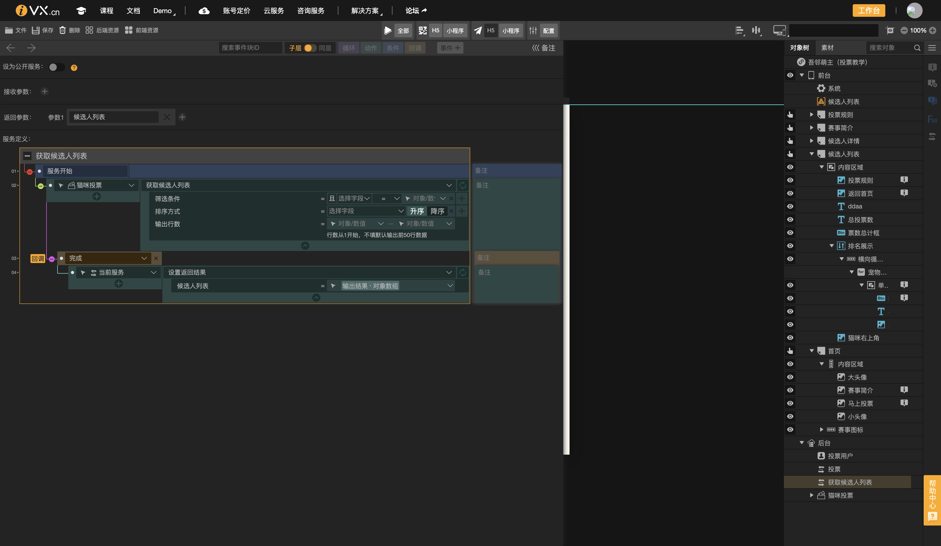
Task: Go forward with the right arrow
Action: [31, 48]
